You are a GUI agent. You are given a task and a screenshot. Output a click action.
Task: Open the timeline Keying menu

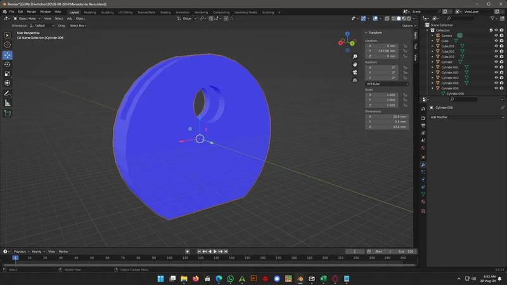37,251
